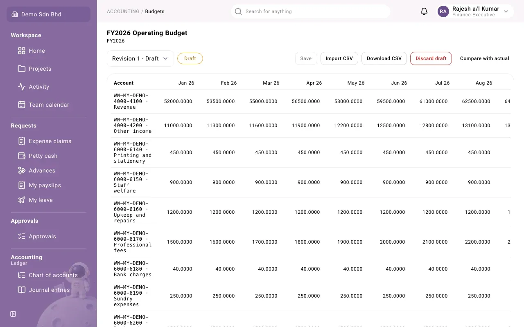Click ACCOUNTING breadcrumb link
This screenshot has width=524, height=327.
(123, 11)
